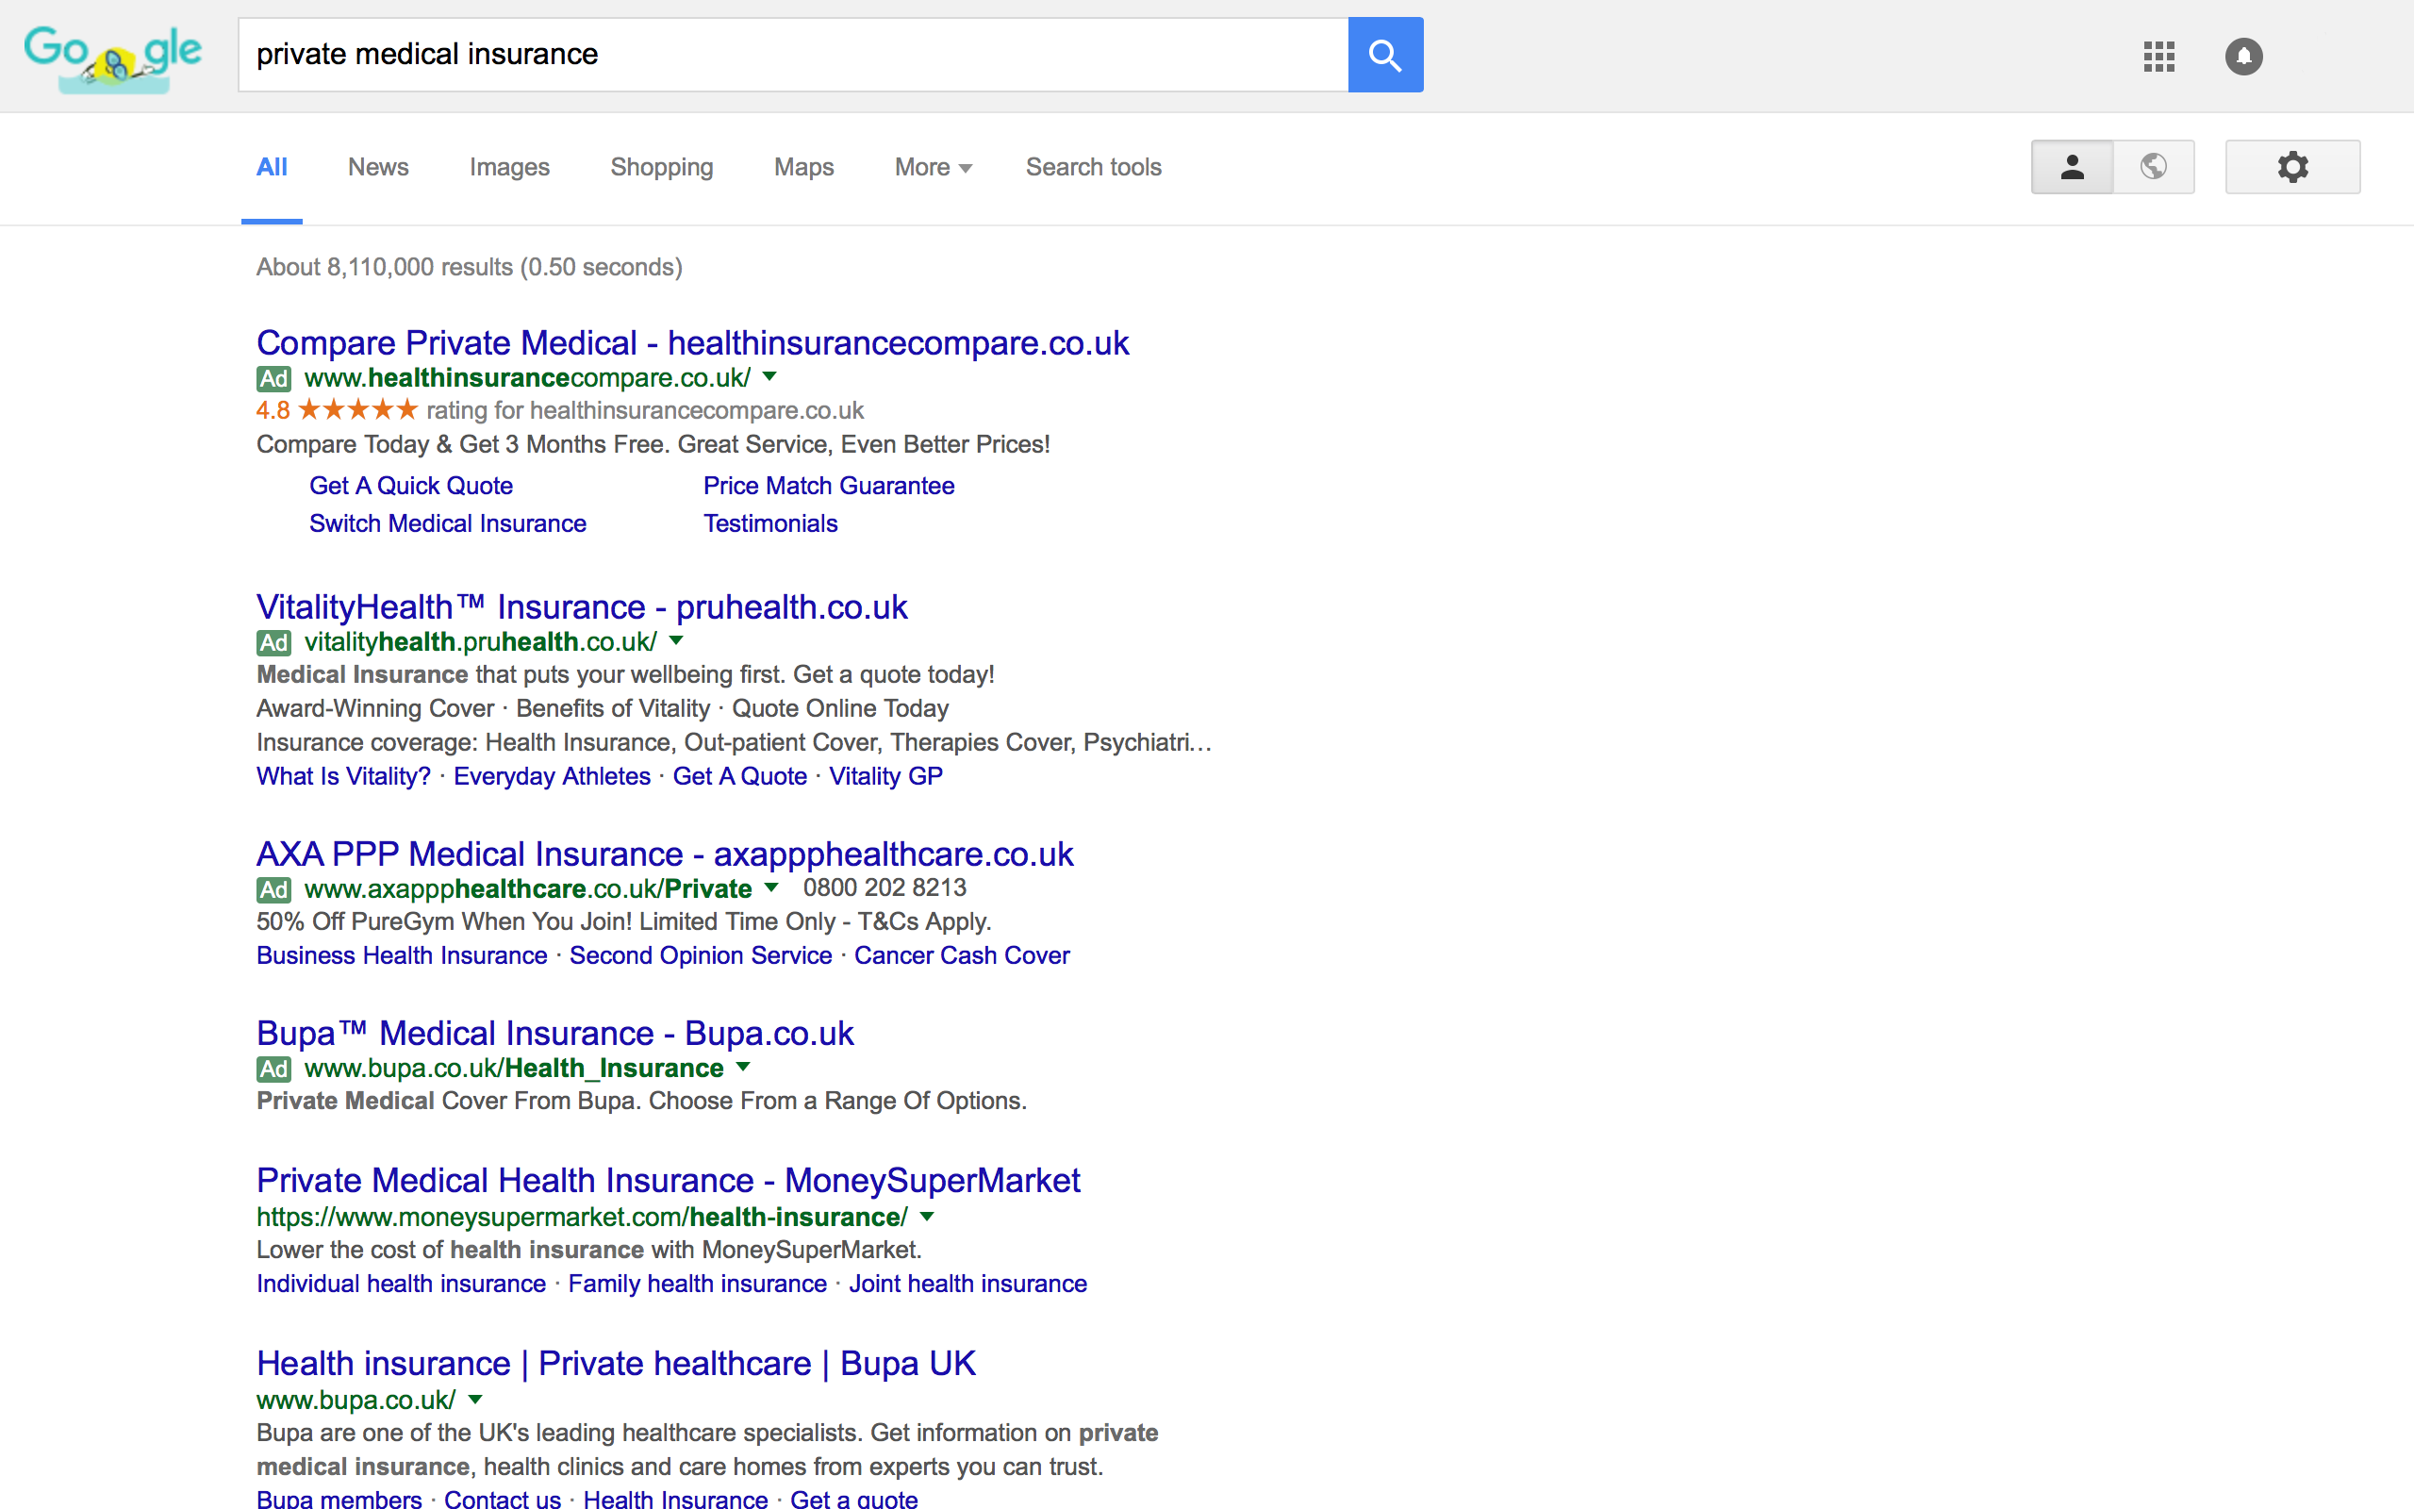Image resolution: width=2414 pixels, height=1509 pixels.
Task: Open Get A Quick Quote sitelink
Action: pos(411,486)
